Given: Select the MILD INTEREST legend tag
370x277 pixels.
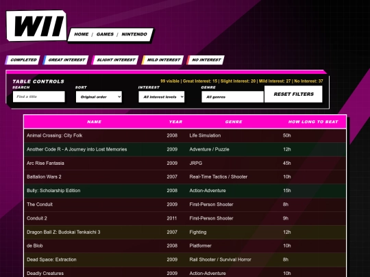Looking at the screenshot, I should click(163, 60).
